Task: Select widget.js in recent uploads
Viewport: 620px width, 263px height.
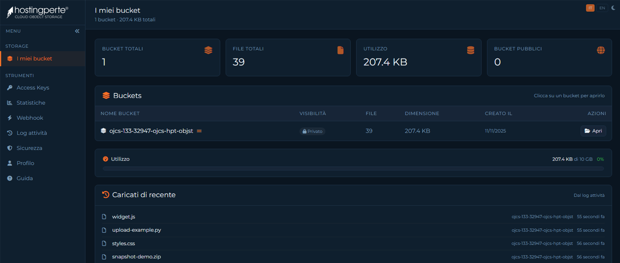Action: tap(123, 217)
